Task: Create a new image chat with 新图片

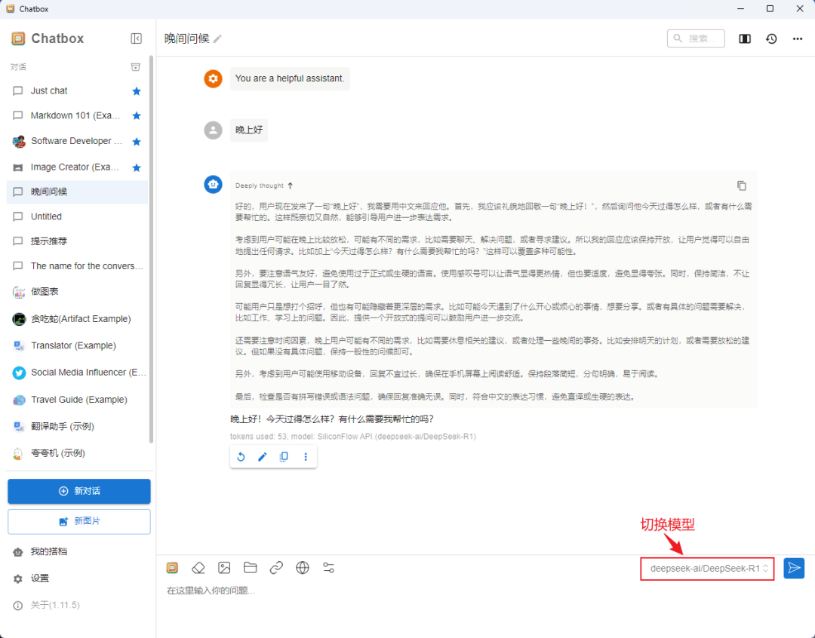Action: 79,521
